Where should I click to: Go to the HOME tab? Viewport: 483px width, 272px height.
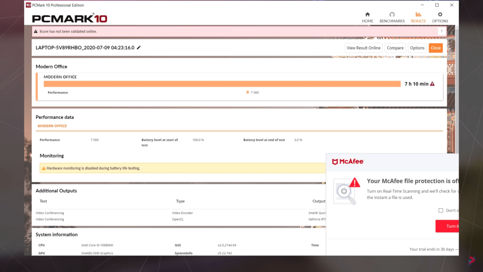tap(367, 17)
